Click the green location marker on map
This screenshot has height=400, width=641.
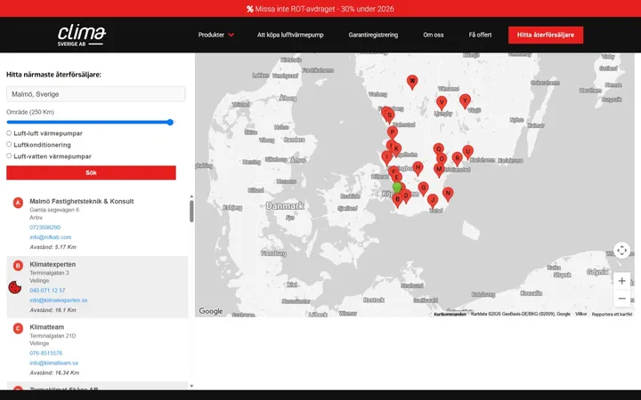pyautogui.click(x=397, y=188)
